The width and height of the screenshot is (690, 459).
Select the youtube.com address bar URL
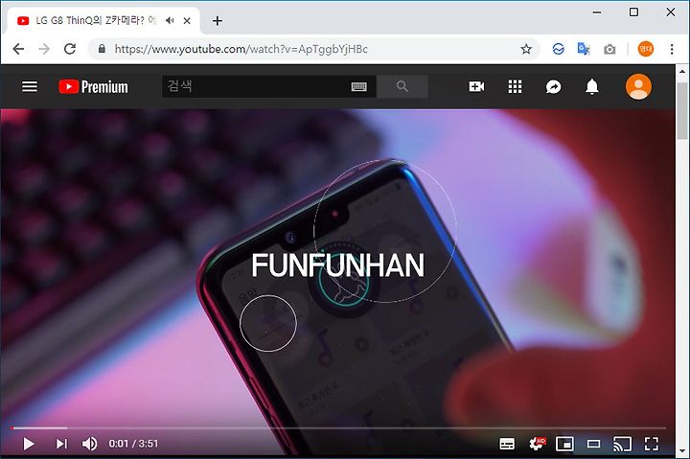pyautogui.click(x=241, y=49)
